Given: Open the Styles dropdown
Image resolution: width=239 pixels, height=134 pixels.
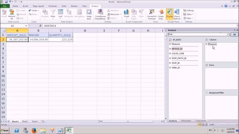Looking at the screenshot, I should (x=188, y=14).
